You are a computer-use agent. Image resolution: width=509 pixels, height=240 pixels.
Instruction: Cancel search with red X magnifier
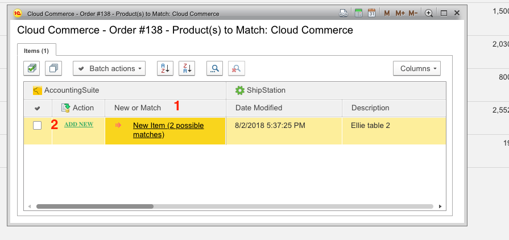(236, 69)
